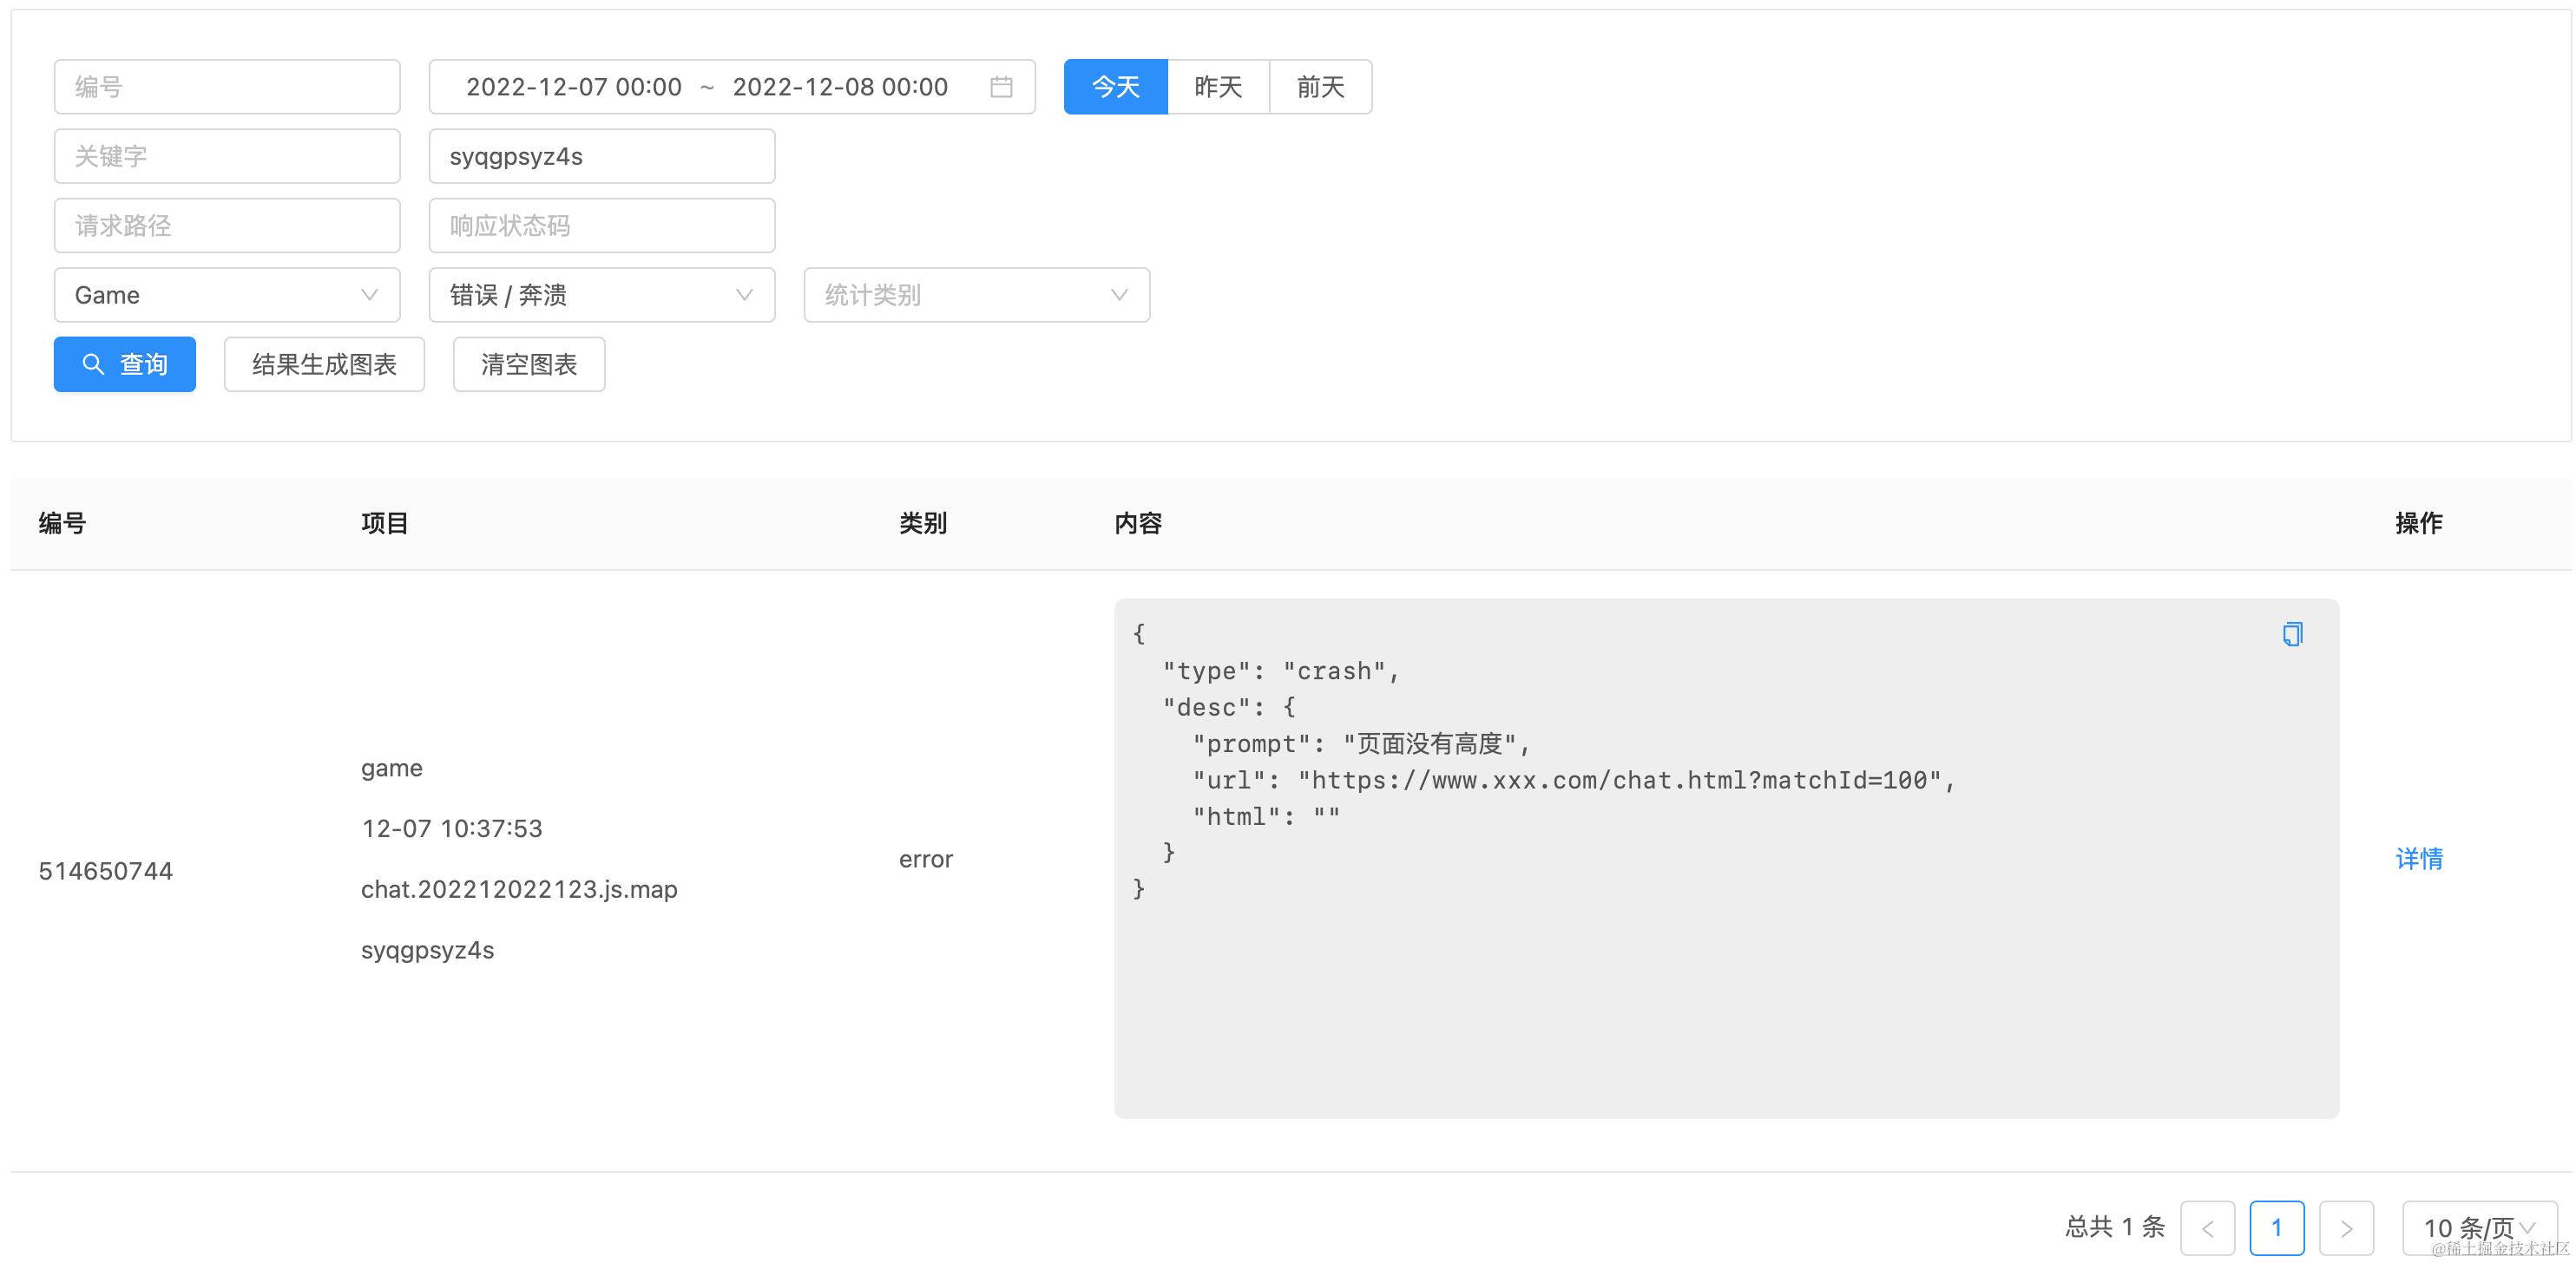This screenshot has width=2576, height=1263.
Task: Focus the 编号 input field
Action: [227, 87]
